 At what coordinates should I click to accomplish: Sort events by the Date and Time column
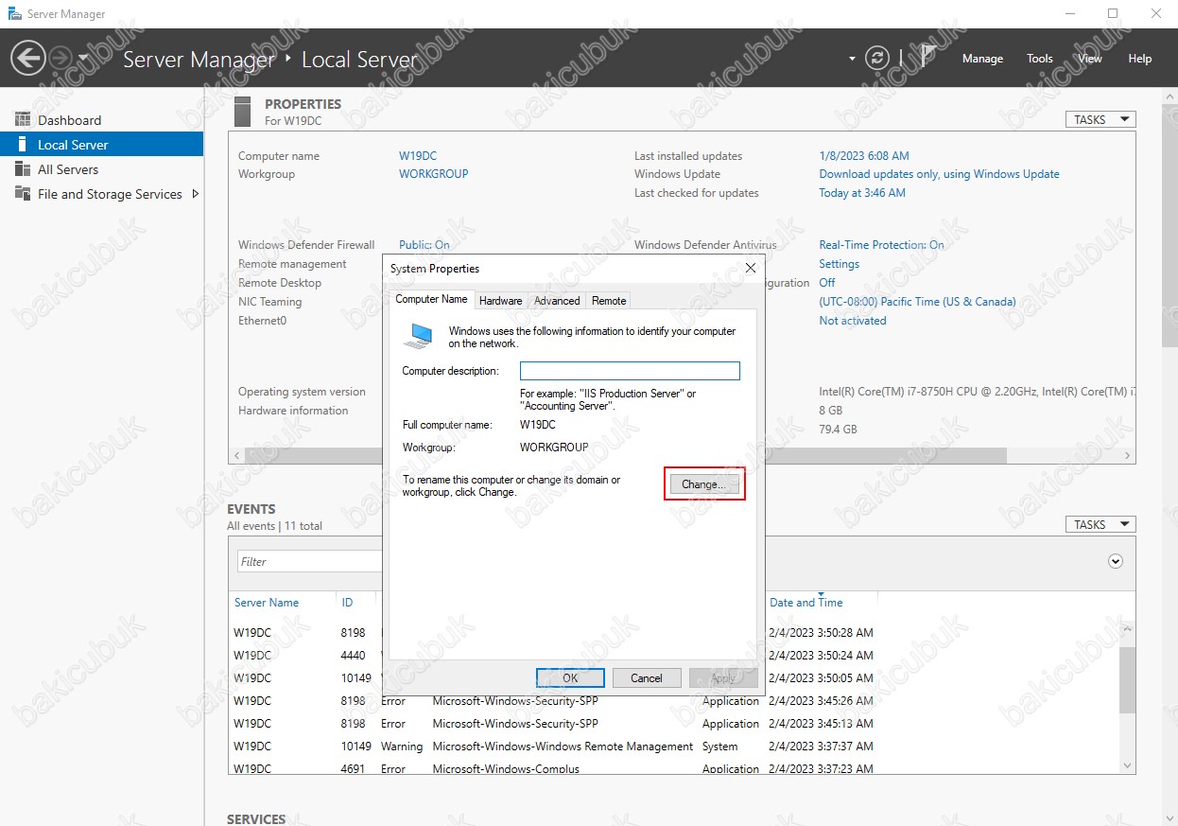[806, 603]
